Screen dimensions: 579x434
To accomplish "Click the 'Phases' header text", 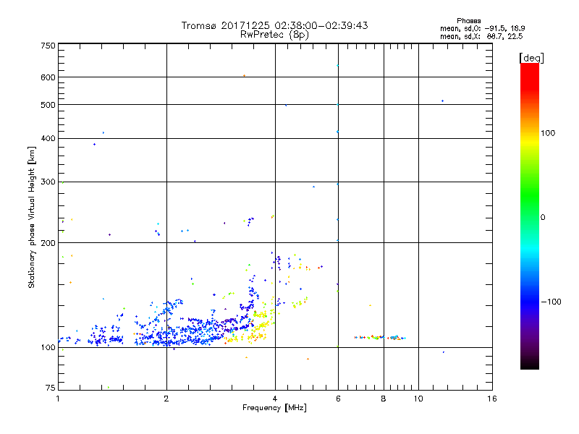I will tap(468, 21).
